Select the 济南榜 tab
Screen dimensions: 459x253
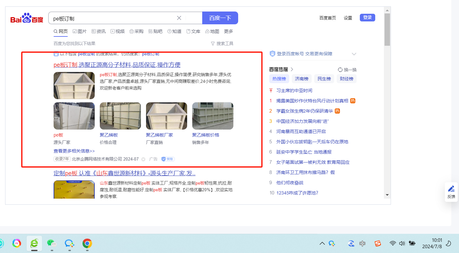(302, 79)
